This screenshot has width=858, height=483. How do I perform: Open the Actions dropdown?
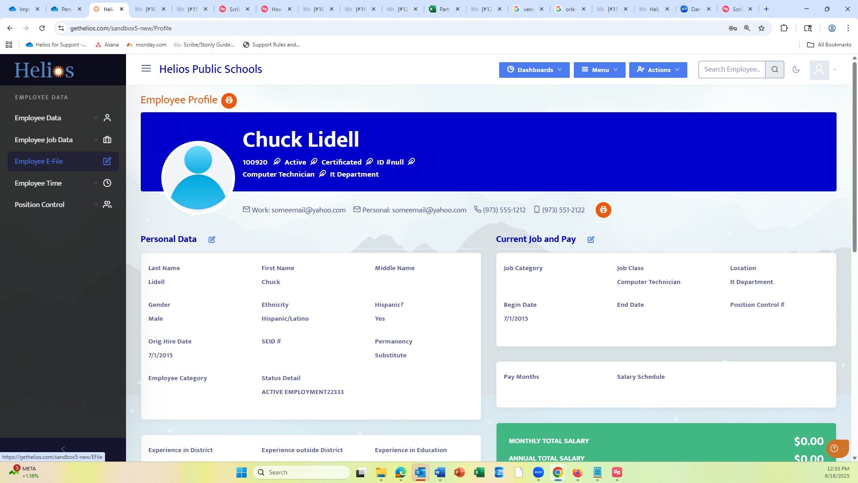[658, 70]
